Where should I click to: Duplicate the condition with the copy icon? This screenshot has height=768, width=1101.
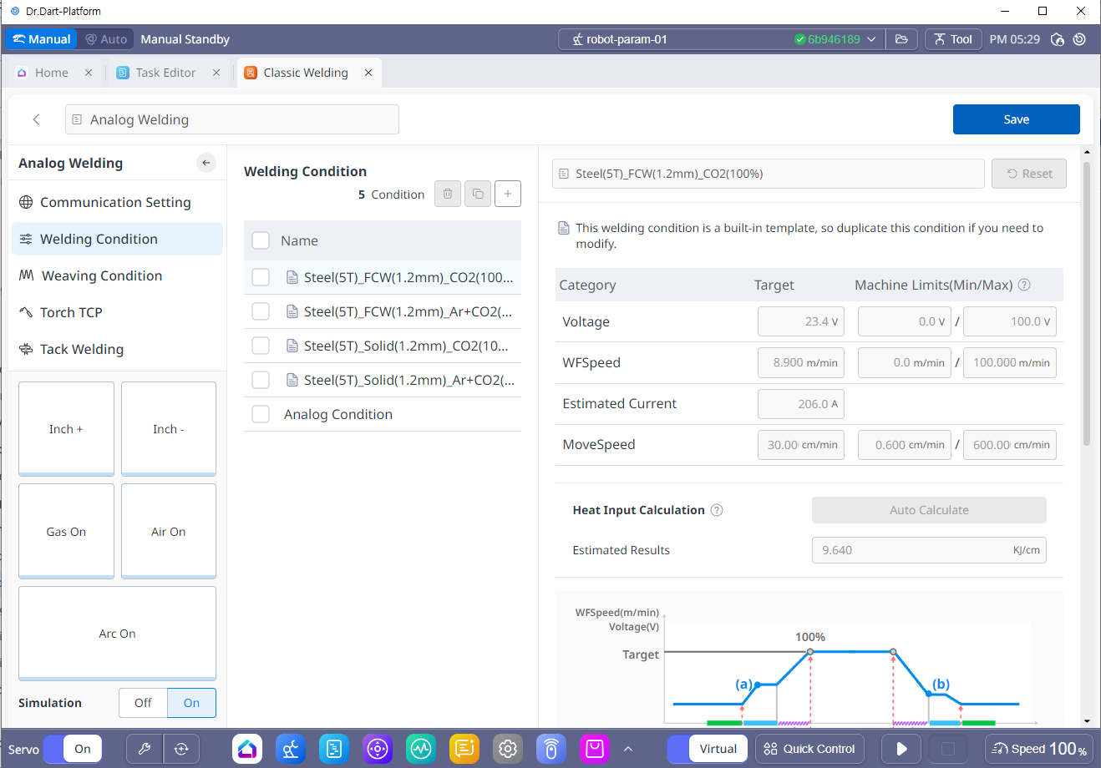(x=478, y=194)
